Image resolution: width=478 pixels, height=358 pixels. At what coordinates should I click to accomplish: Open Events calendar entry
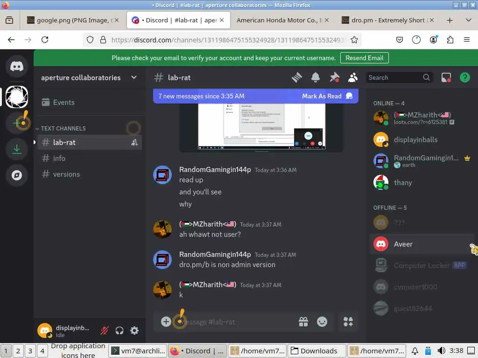(90, 102)
